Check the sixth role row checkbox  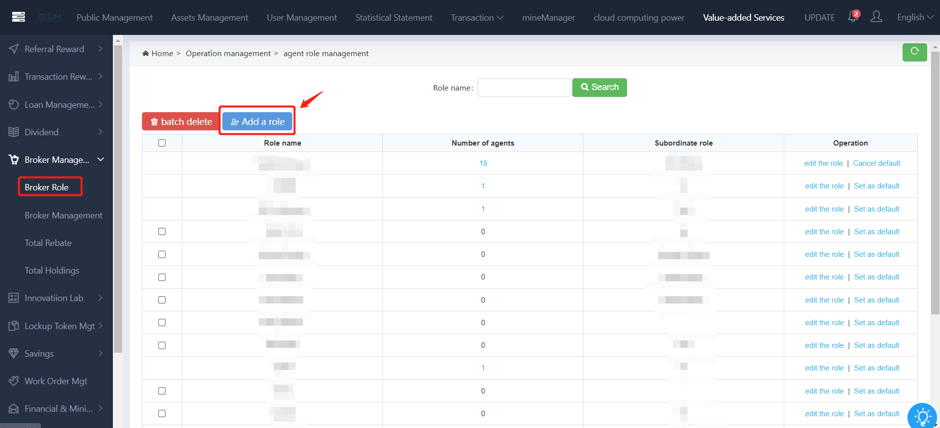click(x=162, y=277)
